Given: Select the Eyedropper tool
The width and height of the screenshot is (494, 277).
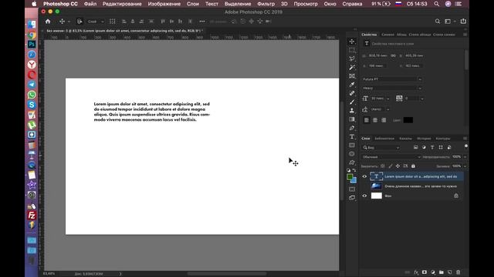Looking at the screenshot, I should click(x=352, y=85).
